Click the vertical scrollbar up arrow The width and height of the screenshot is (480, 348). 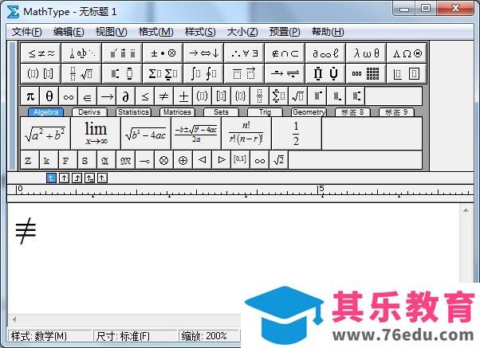point(466,210)
